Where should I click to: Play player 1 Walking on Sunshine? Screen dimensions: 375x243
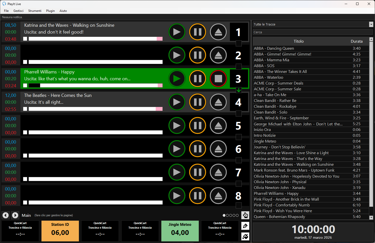tap(177, 32)
